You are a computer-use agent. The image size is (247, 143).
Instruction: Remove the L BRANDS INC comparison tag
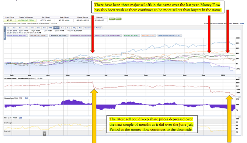pos(67,36)
